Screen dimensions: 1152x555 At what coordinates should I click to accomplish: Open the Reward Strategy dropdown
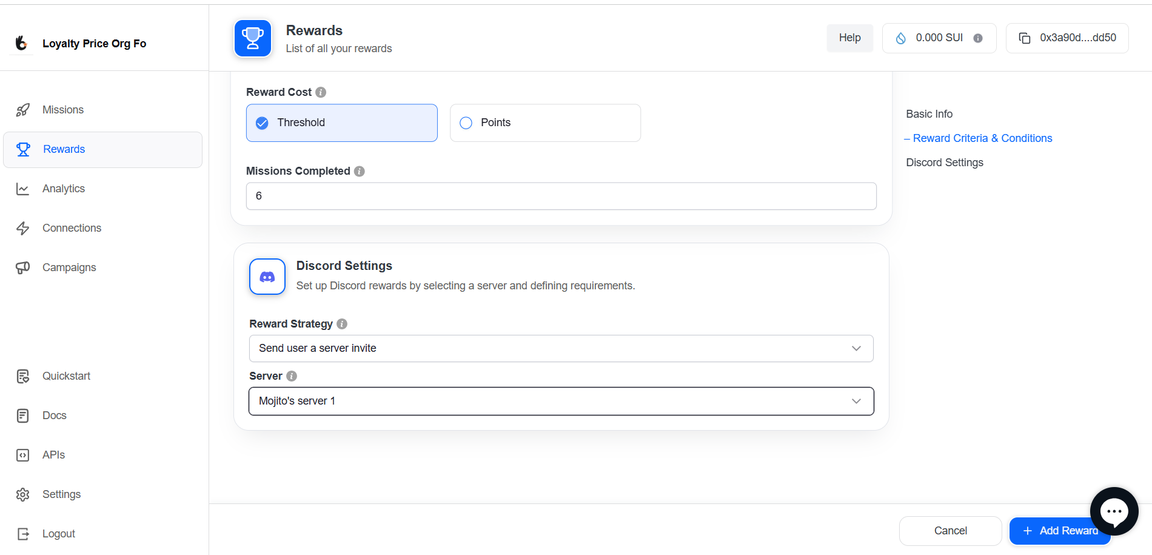(x=561, y=349)
